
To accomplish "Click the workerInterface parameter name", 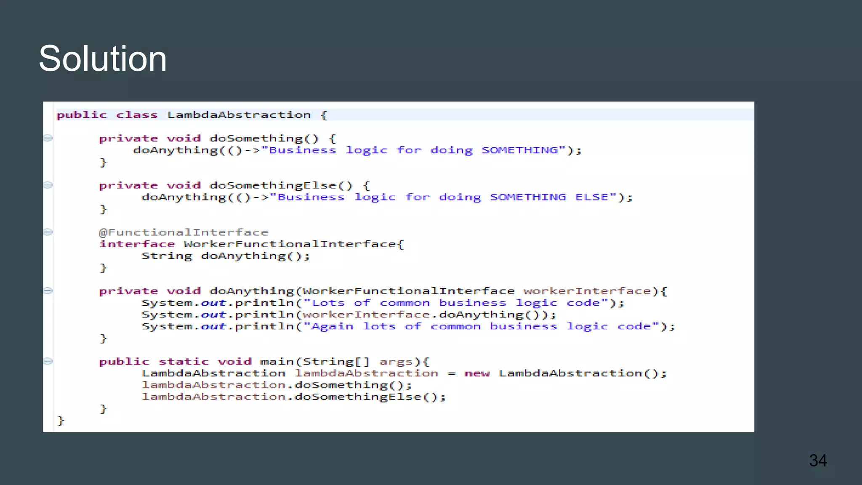I will tap(588, 291).
